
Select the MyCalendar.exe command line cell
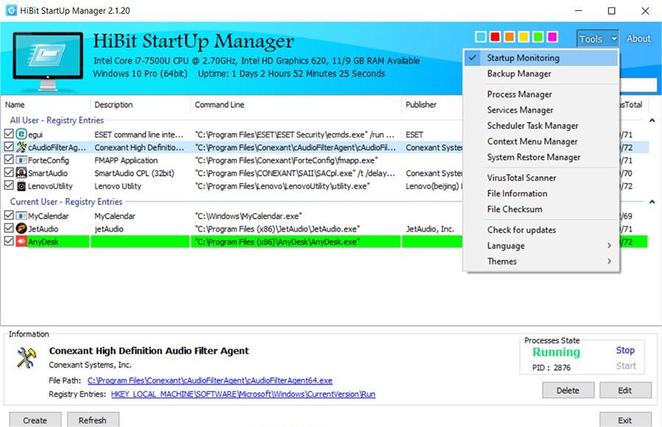(249, 216)
